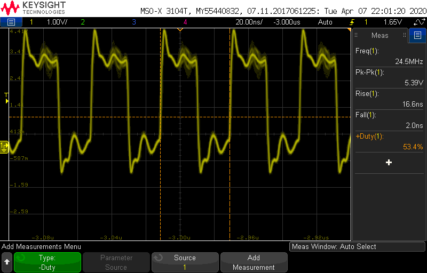Open the main menu icon at top left
Viewport: 427px width, 273px height.
[x=11, y=22]
